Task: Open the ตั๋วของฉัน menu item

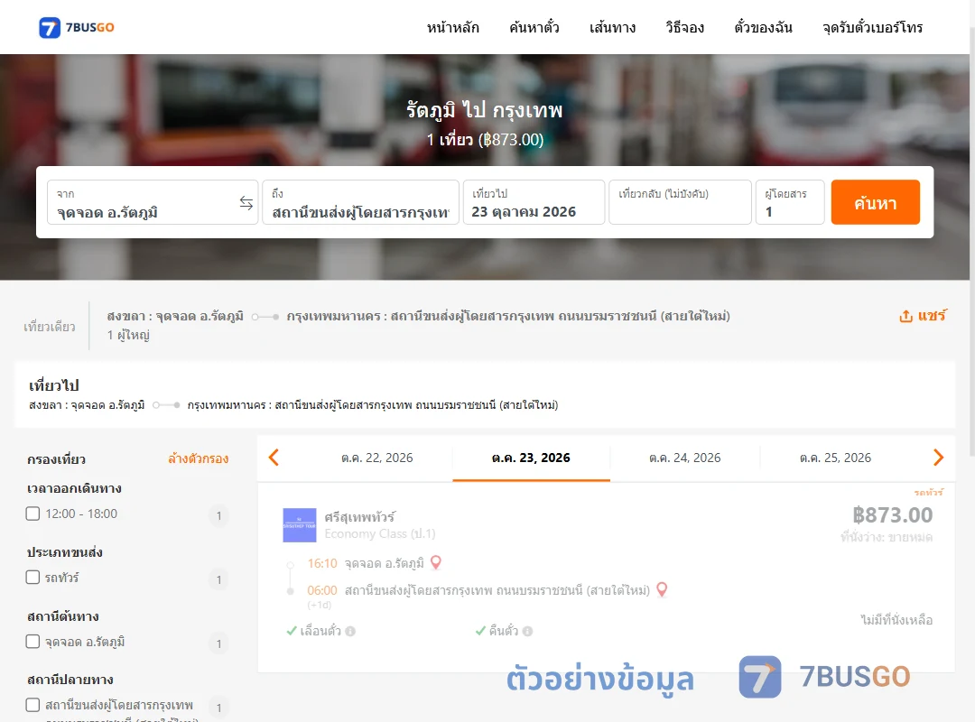Action: pos(763,27)
